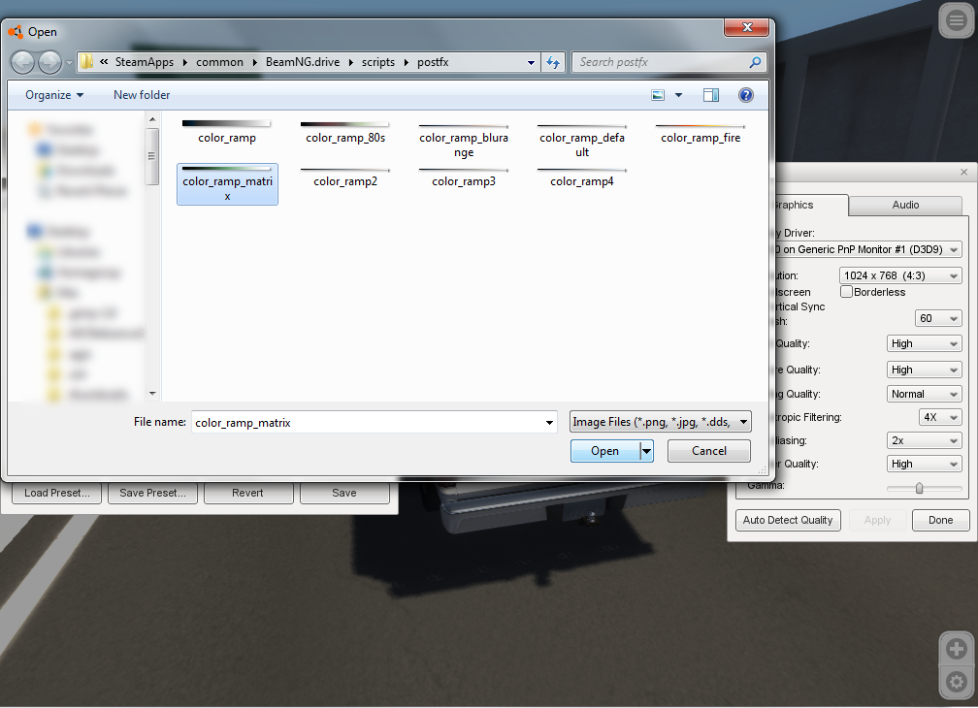Viewport: 978px width, 708px height.
Task: Expand the address bar history dropdown
Action: 531,62
